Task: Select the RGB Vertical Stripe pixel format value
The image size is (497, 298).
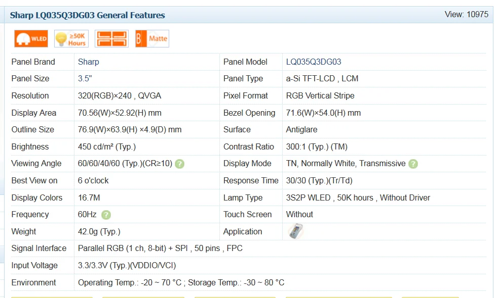Action: tap(320, 95)
